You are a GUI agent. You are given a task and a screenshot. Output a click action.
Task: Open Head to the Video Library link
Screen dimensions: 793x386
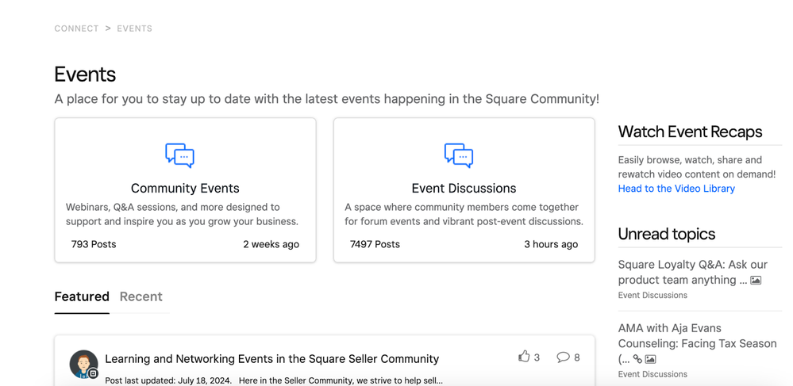click(676, 189)
